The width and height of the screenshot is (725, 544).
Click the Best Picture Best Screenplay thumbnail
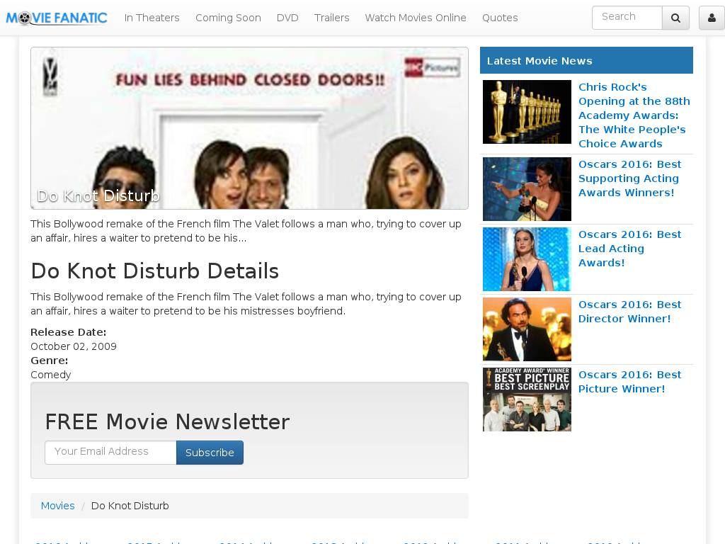(527, 399)
